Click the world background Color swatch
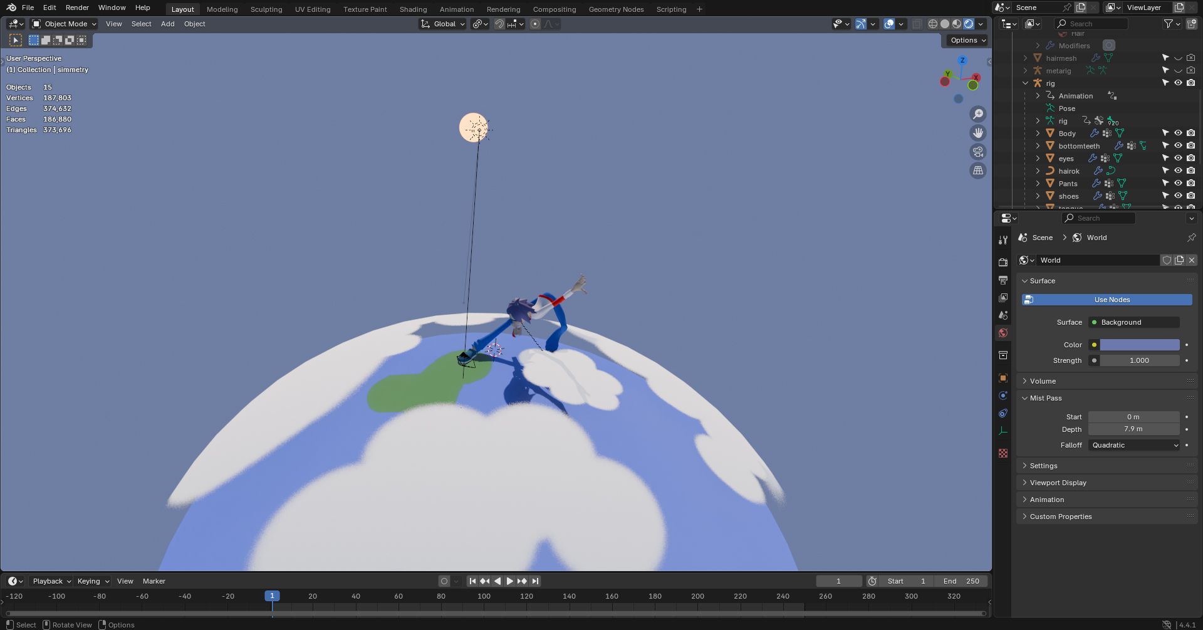The height and width of the screenshot is (630, 1203). tap(1139, 345)
